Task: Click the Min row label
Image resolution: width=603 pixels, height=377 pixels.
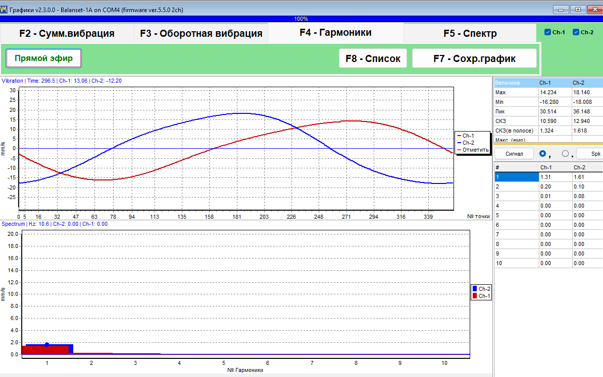Action: [x=517, y=102]
